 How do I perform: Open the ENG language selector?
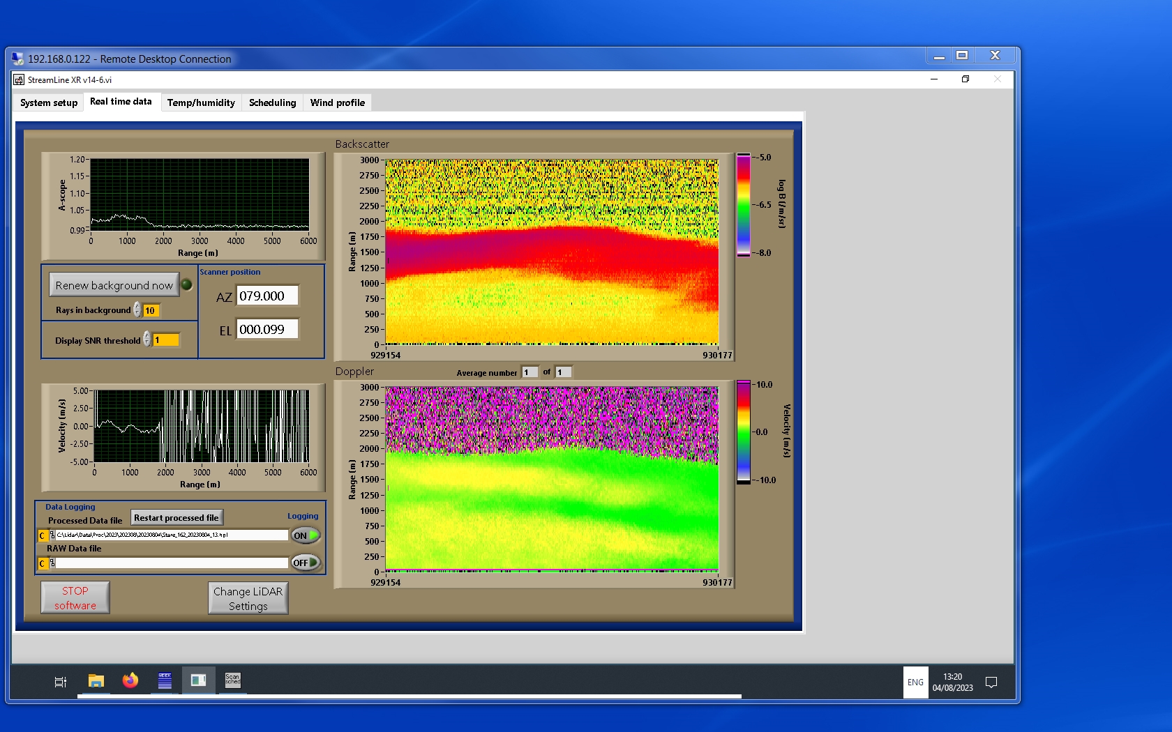915,683
